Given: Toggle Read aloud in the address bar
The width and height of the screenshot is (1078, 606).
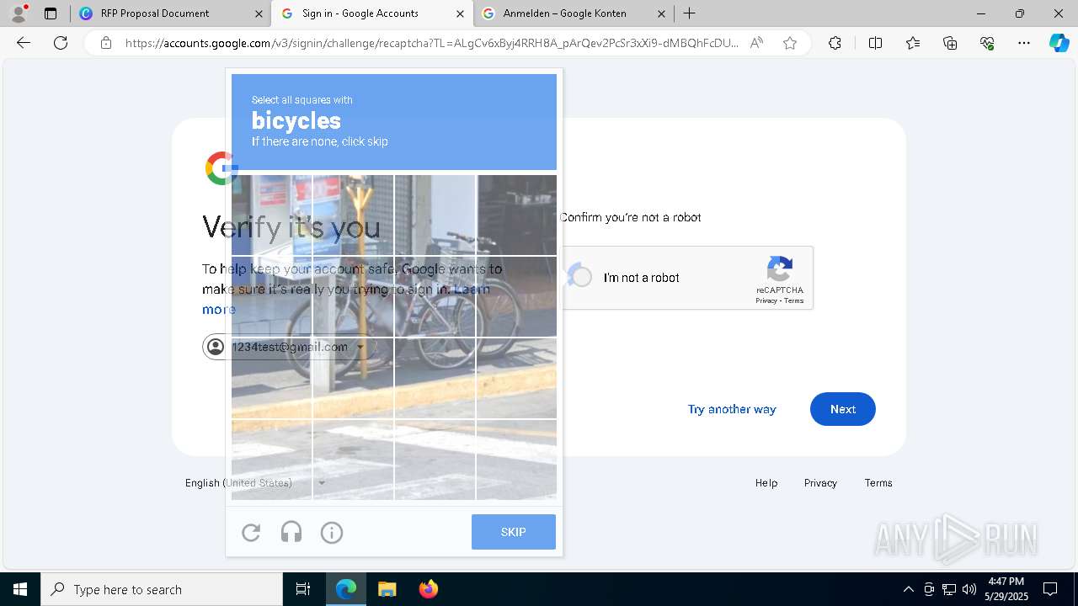Looking at the screenshot, I should click(756, 43).
